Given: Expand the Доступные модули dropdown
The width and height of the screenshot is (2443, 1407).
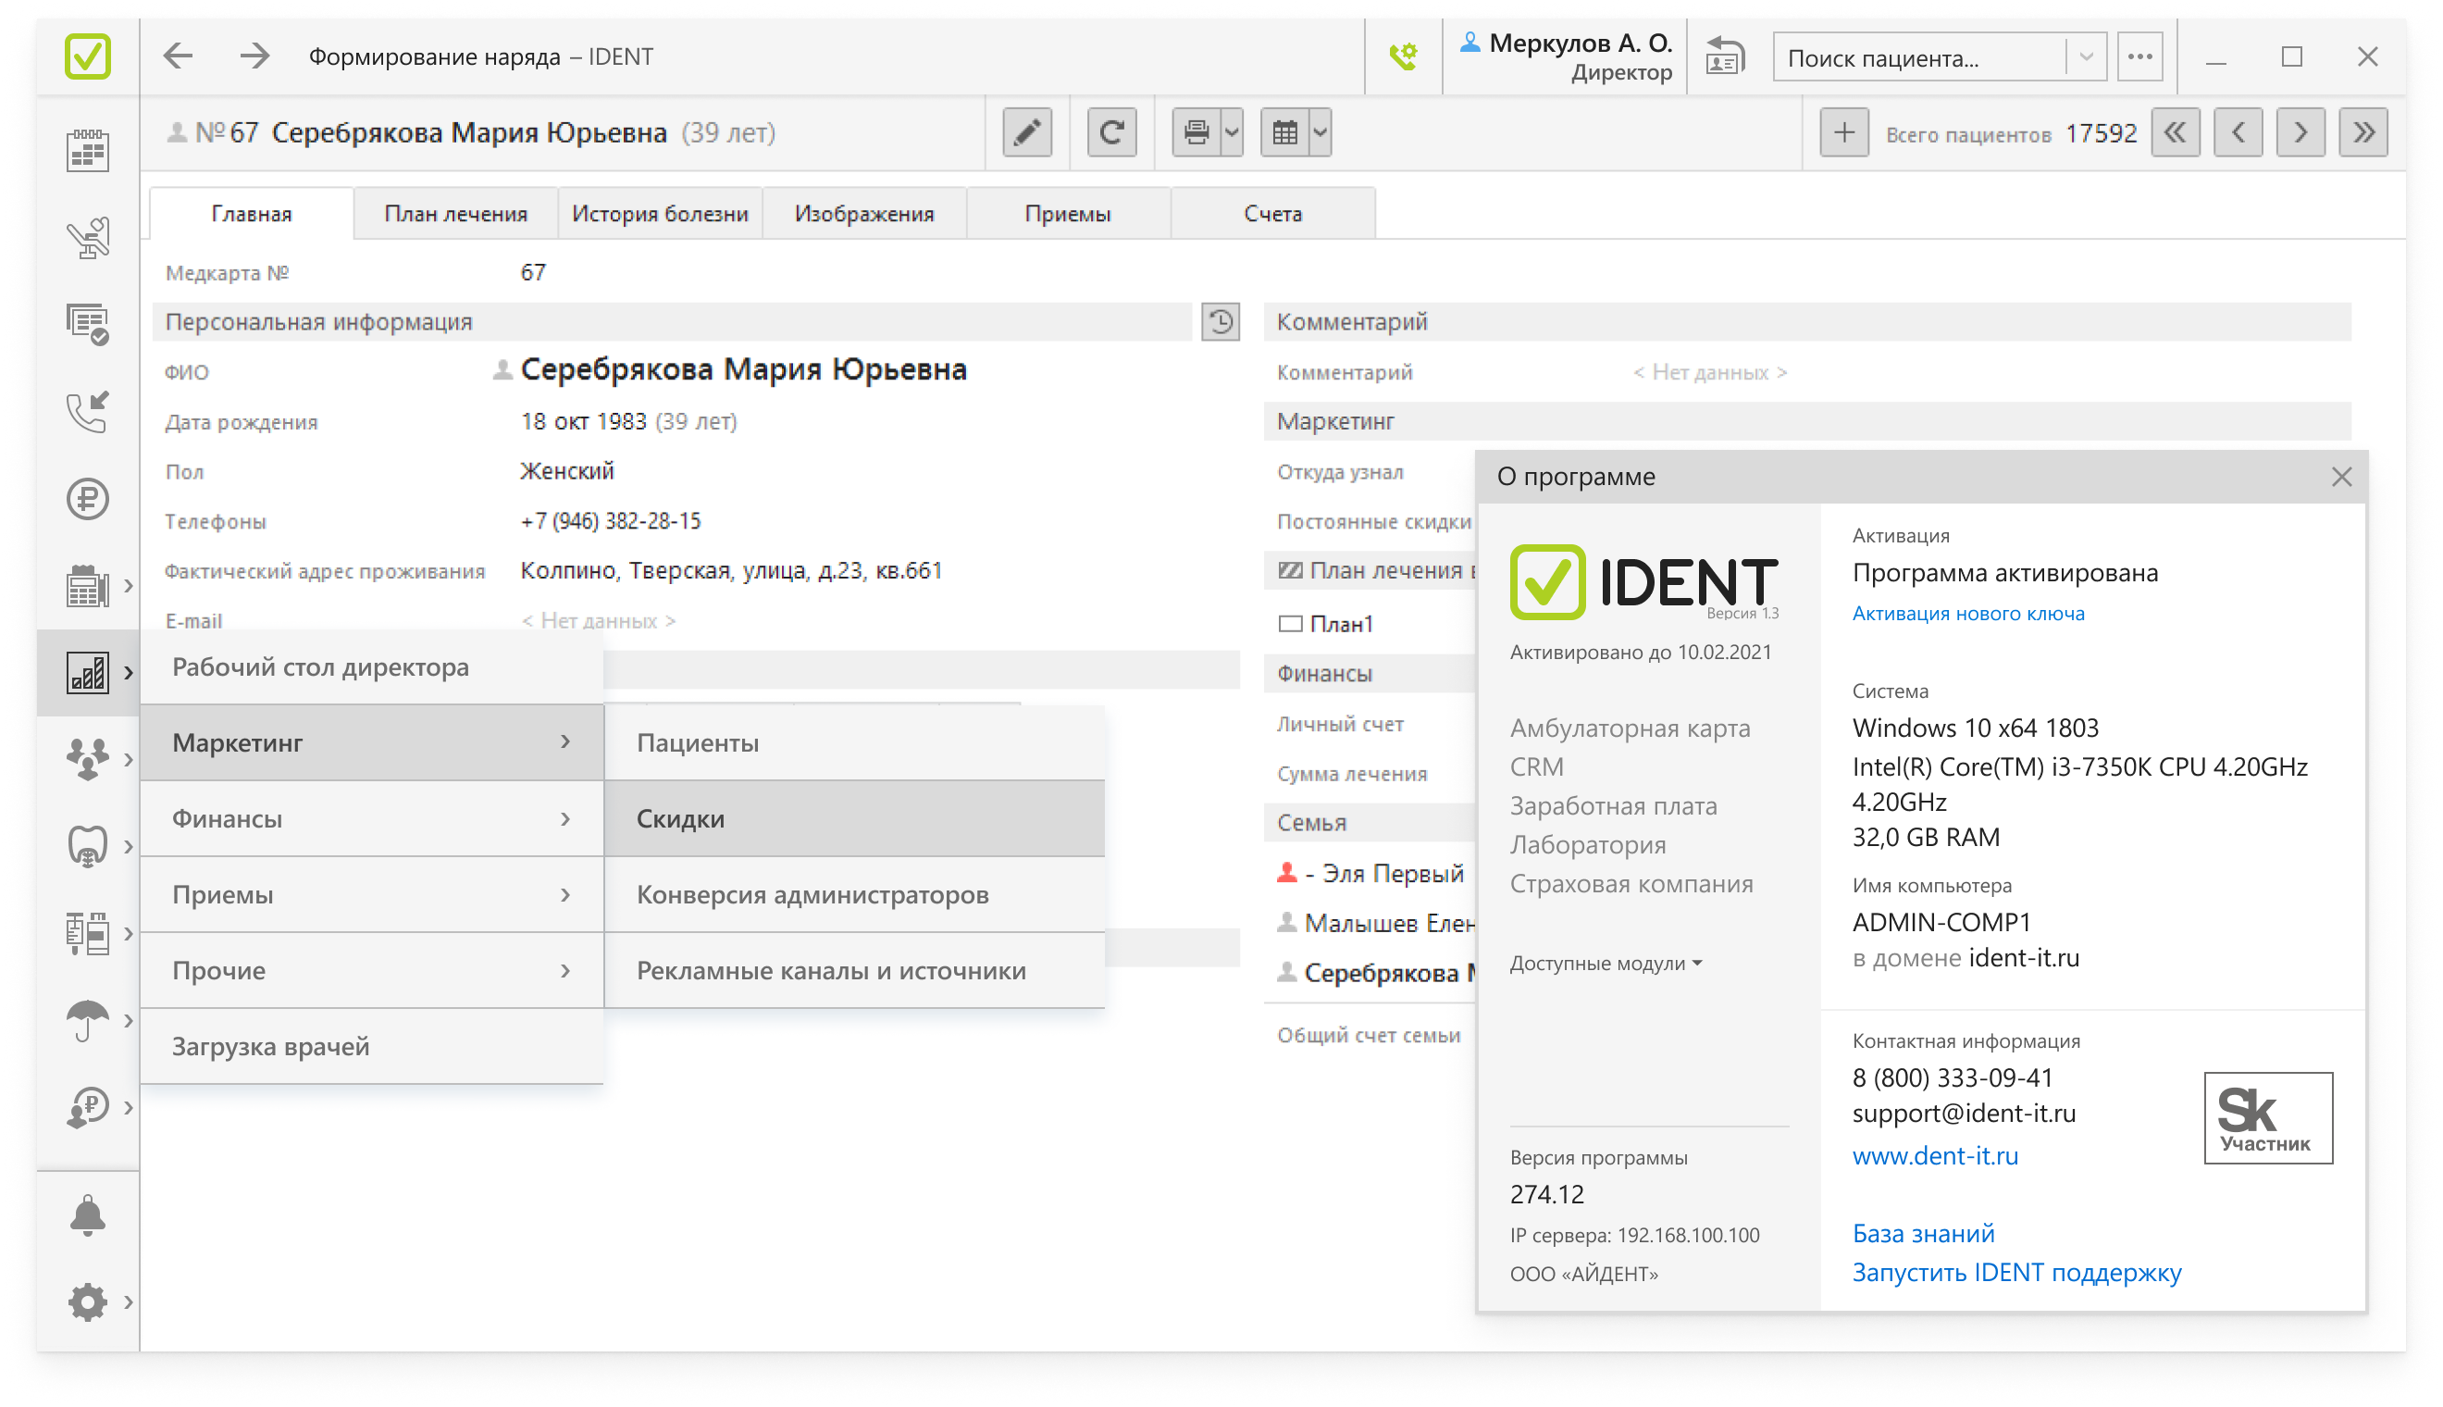Looking at the screenshot, I should (x=1605, y=964).
